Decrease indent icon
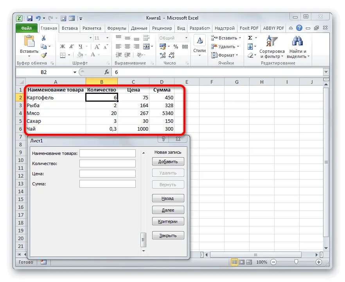Viewport: 345px width, 282px height. 119,55
